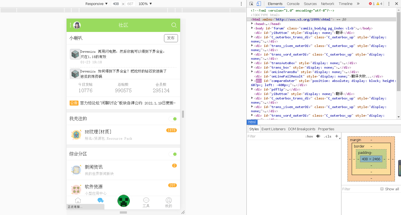The image size is (401, 215).
Task: Switch to the Console tab
Action: (x=293, y=4)
